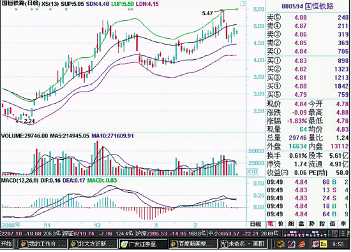Click the red round system tray icon

302,244
